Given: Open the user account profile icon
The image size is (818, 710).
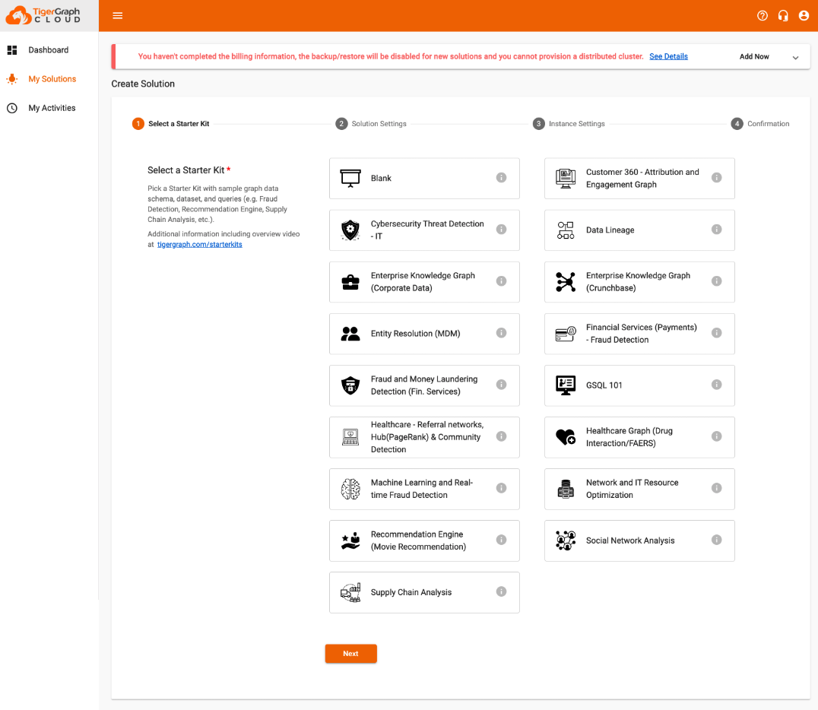Looking at the screenshot, I should click(x=804, y=16).
